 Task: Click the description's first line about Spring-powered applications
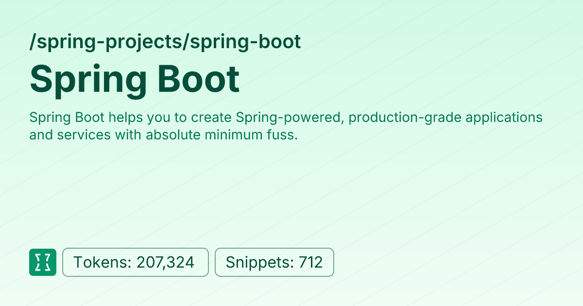coord(286,118)
